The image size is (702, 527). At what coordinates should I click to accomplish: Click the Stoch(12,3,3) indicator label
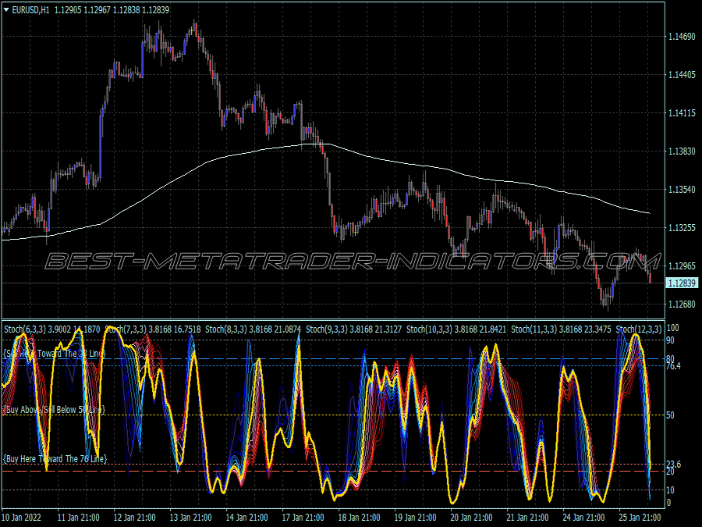click(638, 329)
